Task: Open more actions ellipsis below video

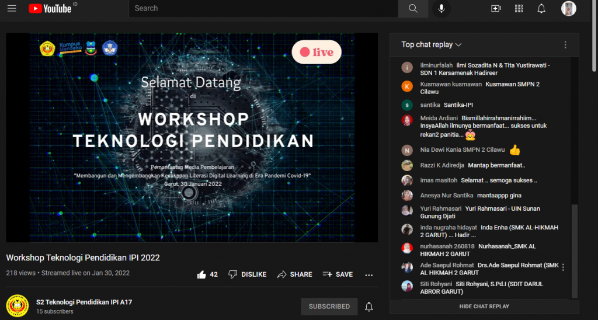Action: (x=369, y=274)
